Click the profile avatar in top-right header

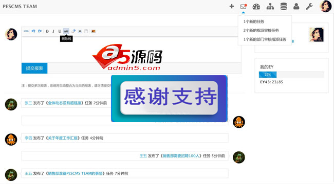pos(325,6)
